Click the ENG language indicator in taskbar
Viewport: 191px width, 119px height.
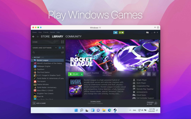tap(134, 110)
